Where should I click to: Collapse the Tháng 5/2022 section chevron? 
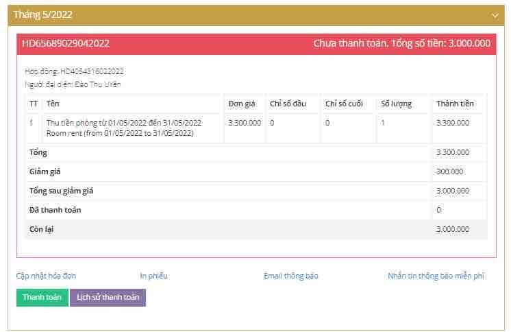[x=495, y=15]
